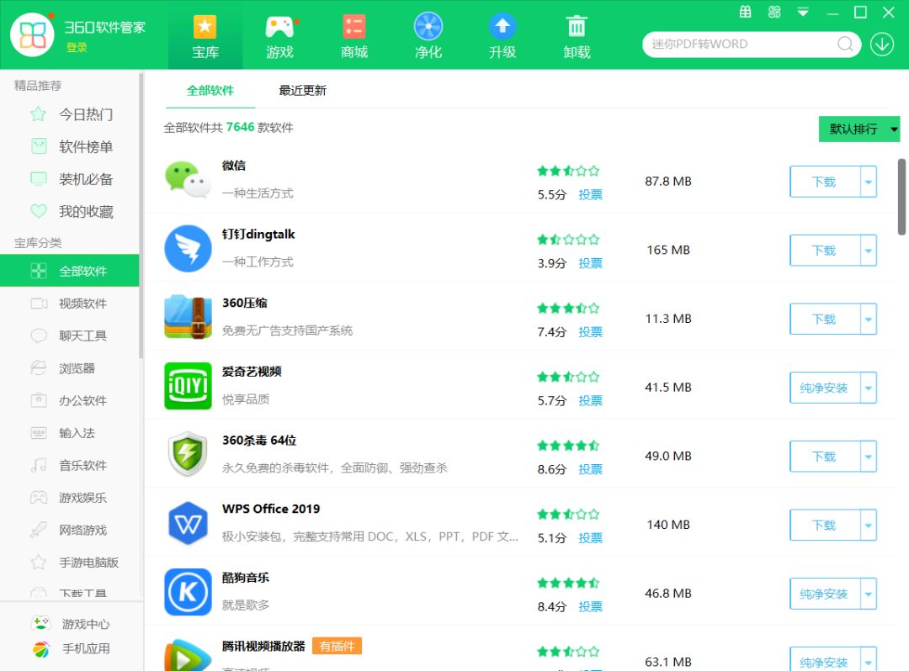Expand install options arrow for 爱奇艺视频
The width and height of the screenshot is (909, 671).
tap(869, 388)
